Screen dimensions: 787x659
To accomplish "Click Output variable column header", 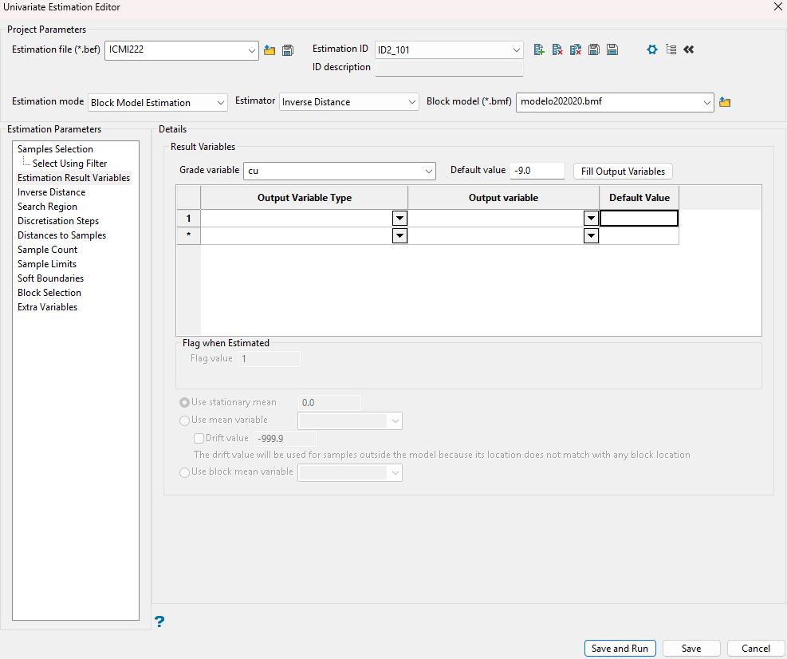I will (x=503, y=198).
